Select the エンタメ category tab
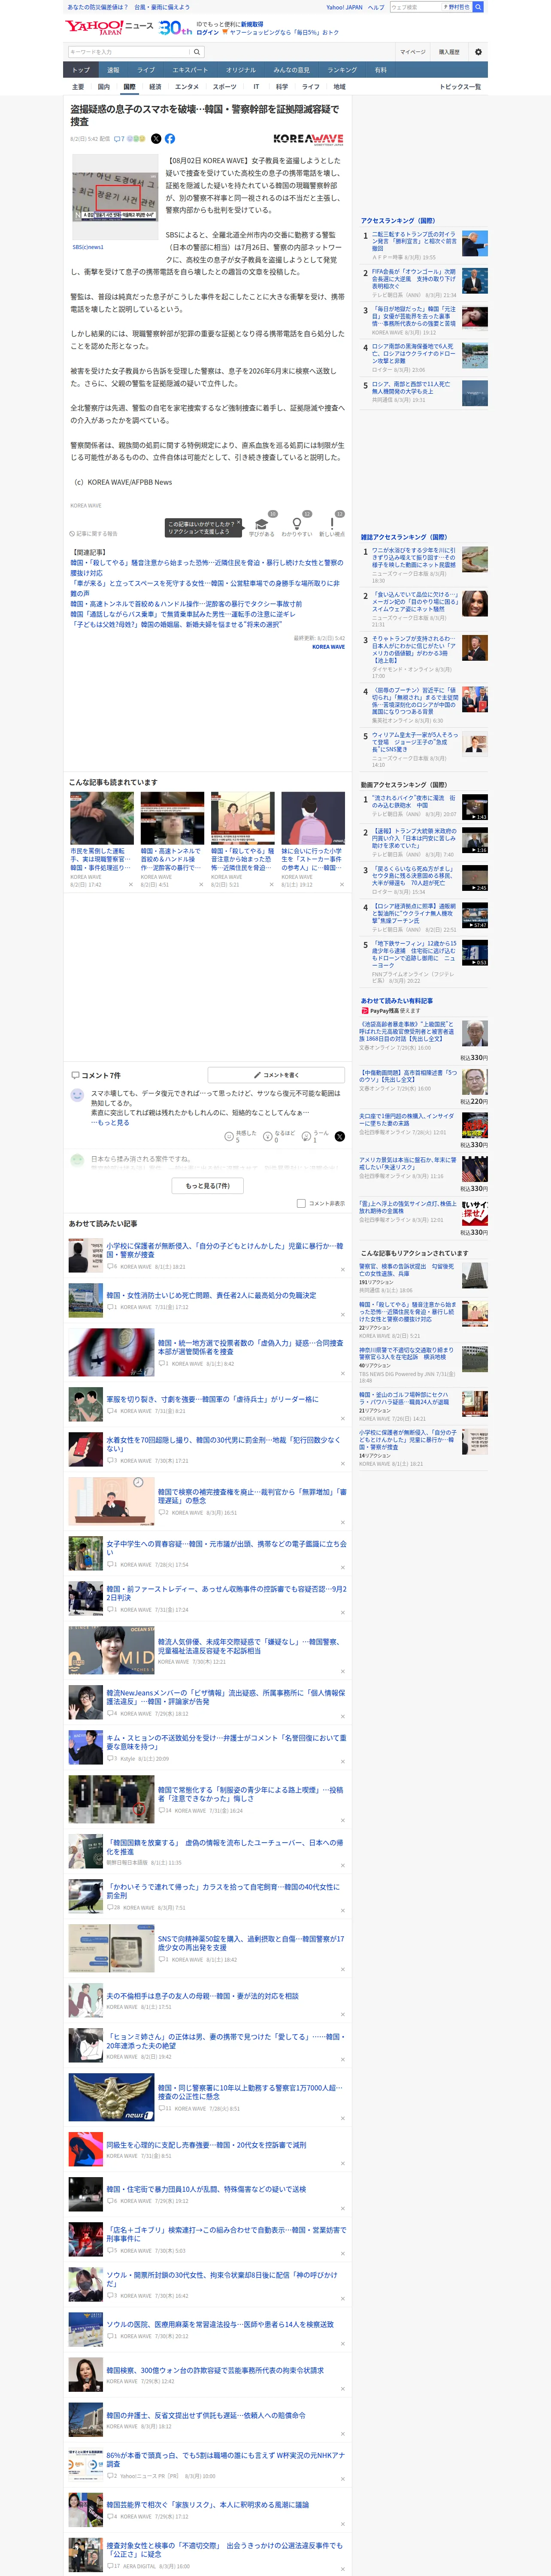The width and height of the screenshot is (551, 2576). [x=187, y=87]
